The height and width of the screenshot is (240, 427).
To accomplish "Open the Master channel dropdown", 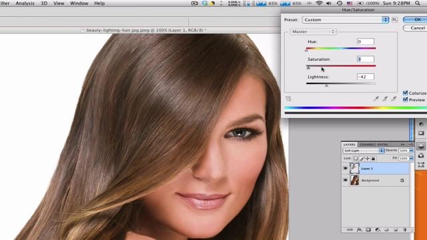I will point(313,31).
